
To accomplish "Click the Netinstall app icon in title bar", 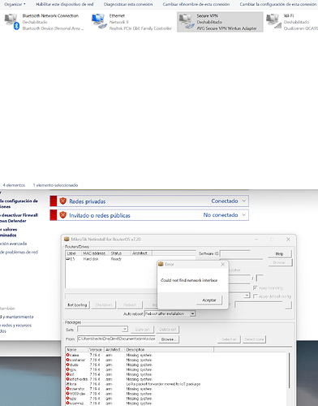I will coord(67,240).
